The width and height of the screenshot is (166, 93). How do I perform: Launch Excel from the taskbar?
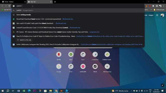point(24,91)
